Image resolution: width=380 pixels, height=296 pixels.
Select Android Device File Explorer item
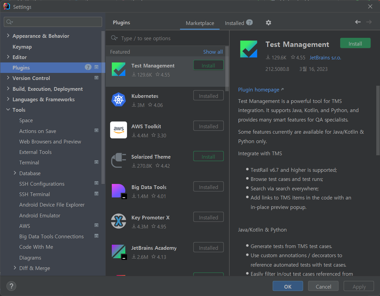click(52, 205)
